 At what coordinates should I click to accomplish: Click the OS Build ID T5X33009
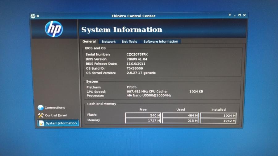click(x=135, y=68)
